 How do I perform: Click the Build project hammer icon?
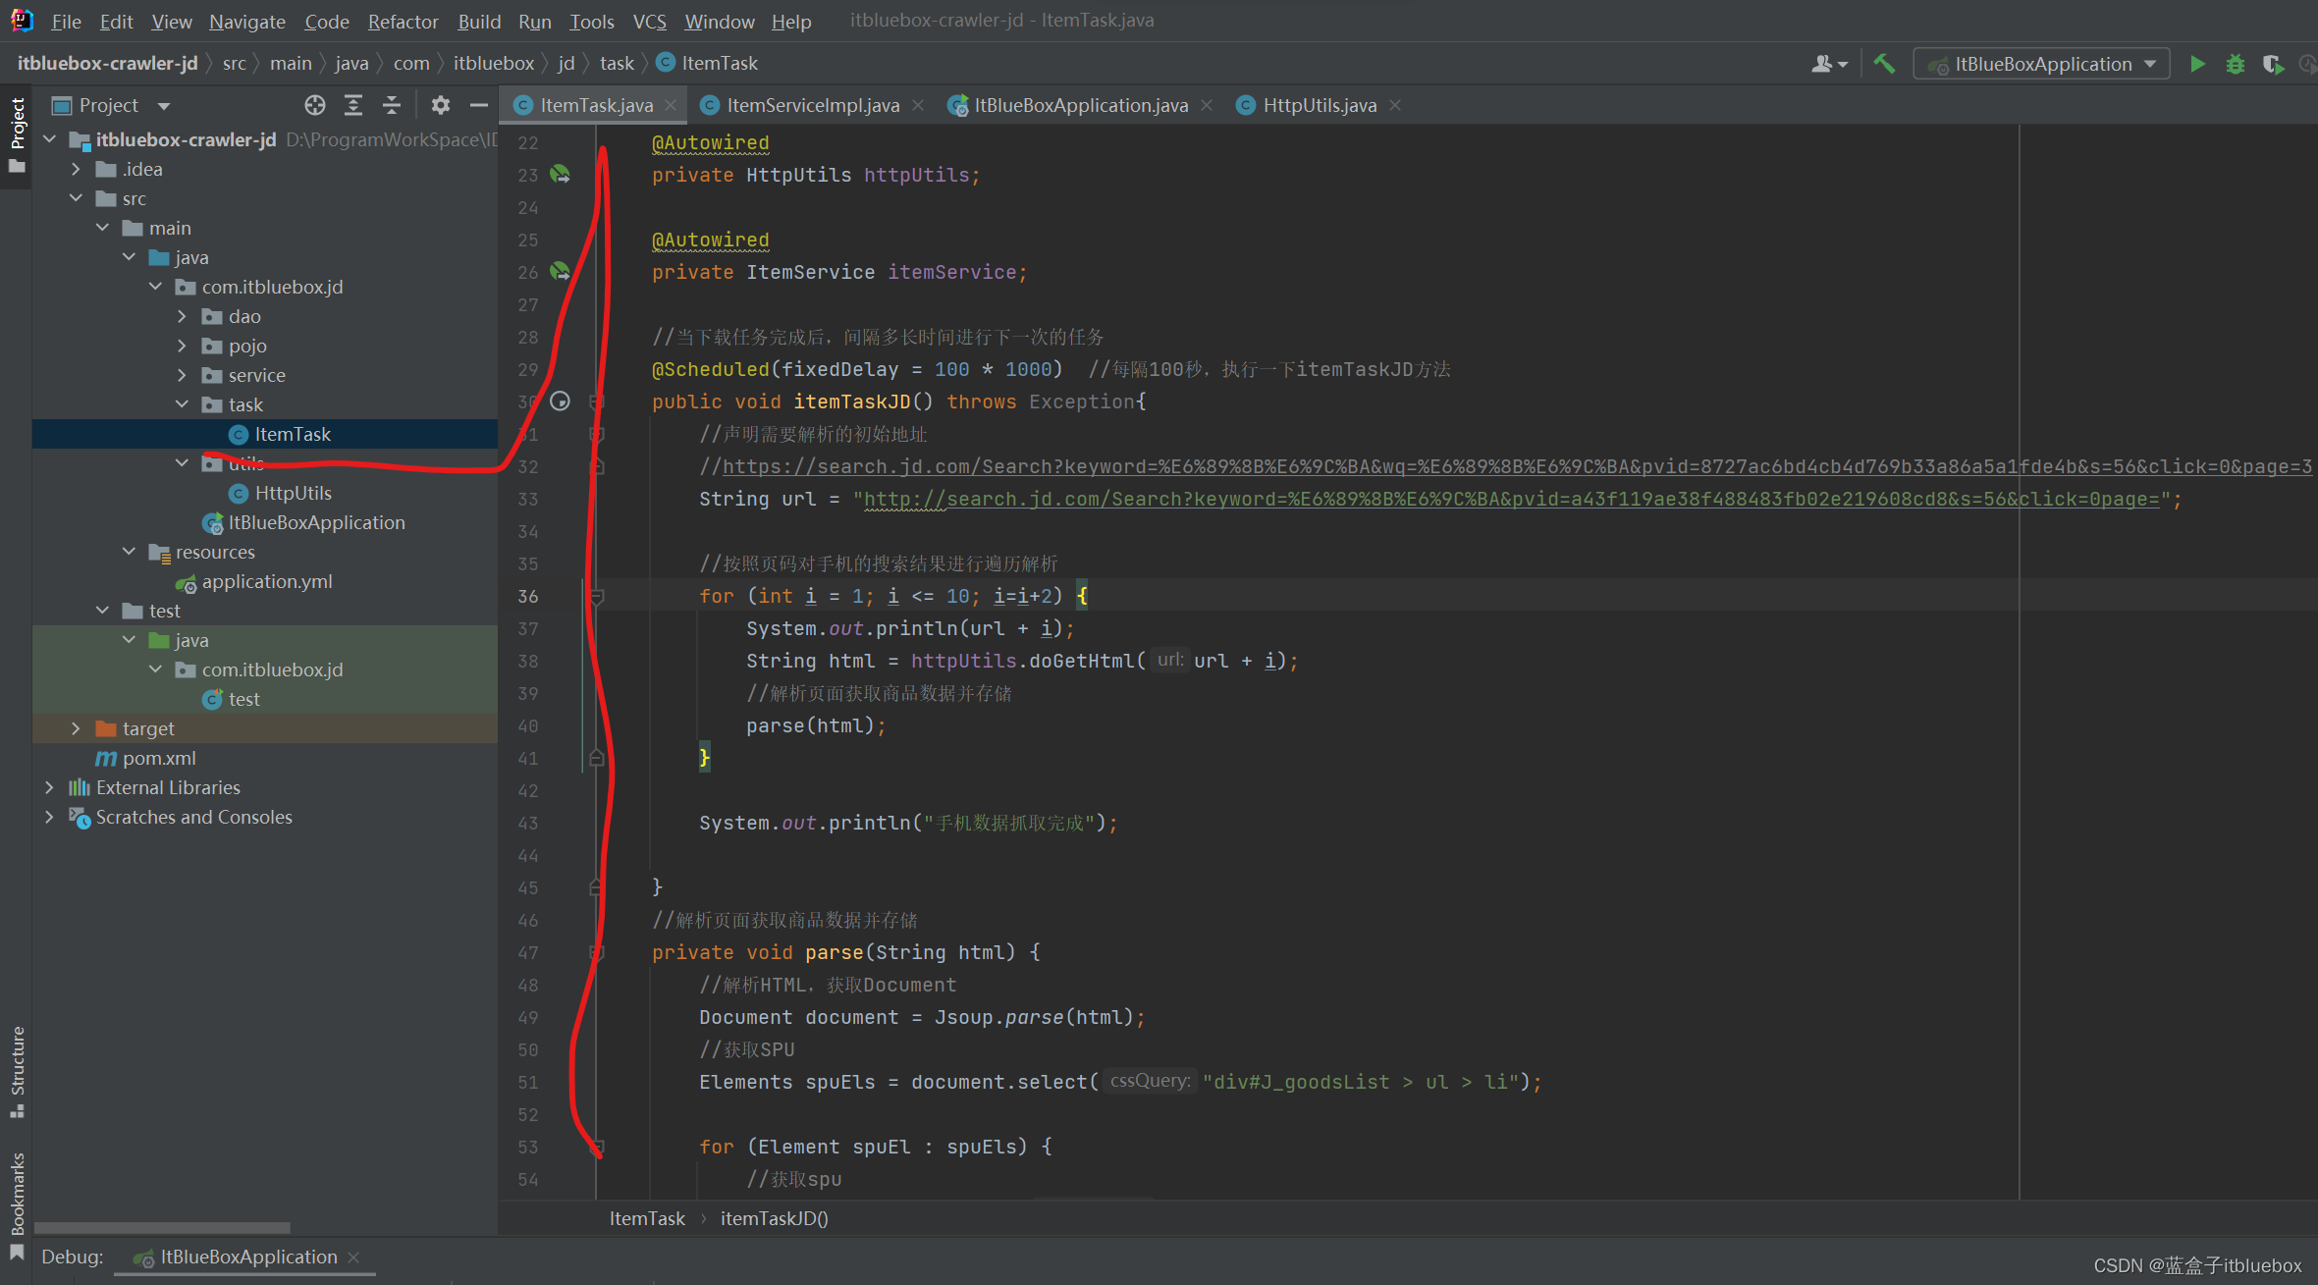(x=1883, y=64)
